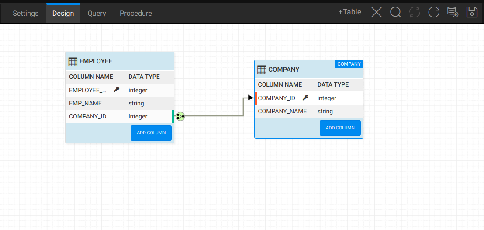Select the COMPANY_NAME column row

coord(282,111)
